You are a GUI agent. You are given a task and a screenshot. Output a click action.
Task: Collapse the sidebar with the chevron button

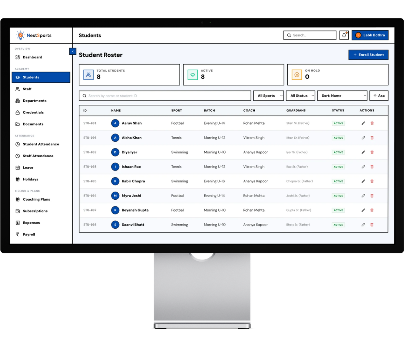click(x=73, y=51)
